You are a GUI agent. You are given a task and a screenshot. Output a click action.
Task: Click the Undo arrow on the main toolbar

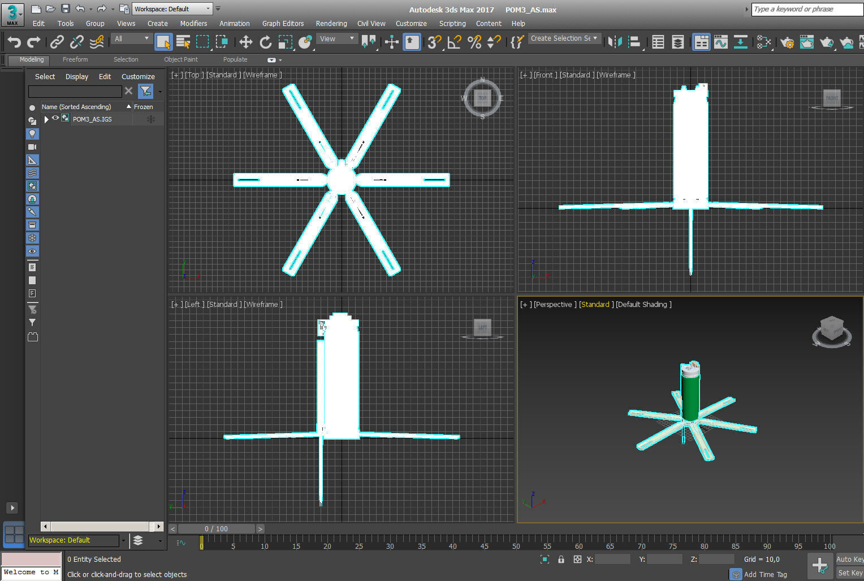click(15, 42)
